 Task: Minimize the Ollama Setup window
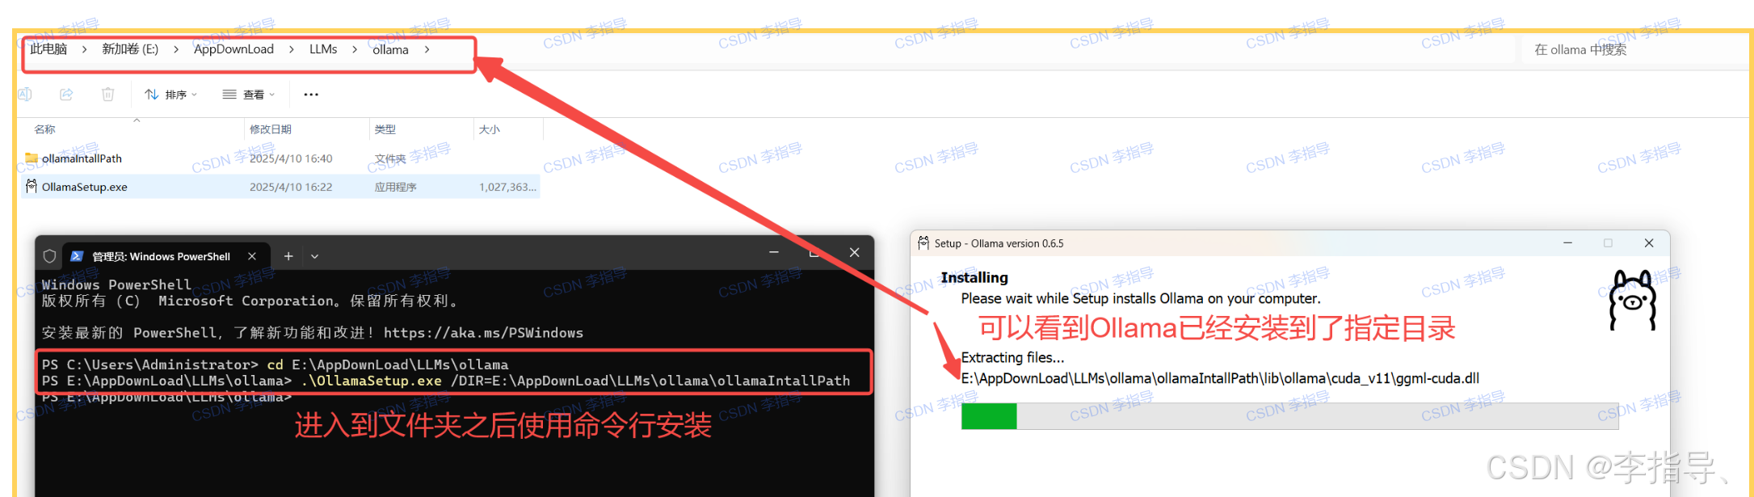[1567, 242]
